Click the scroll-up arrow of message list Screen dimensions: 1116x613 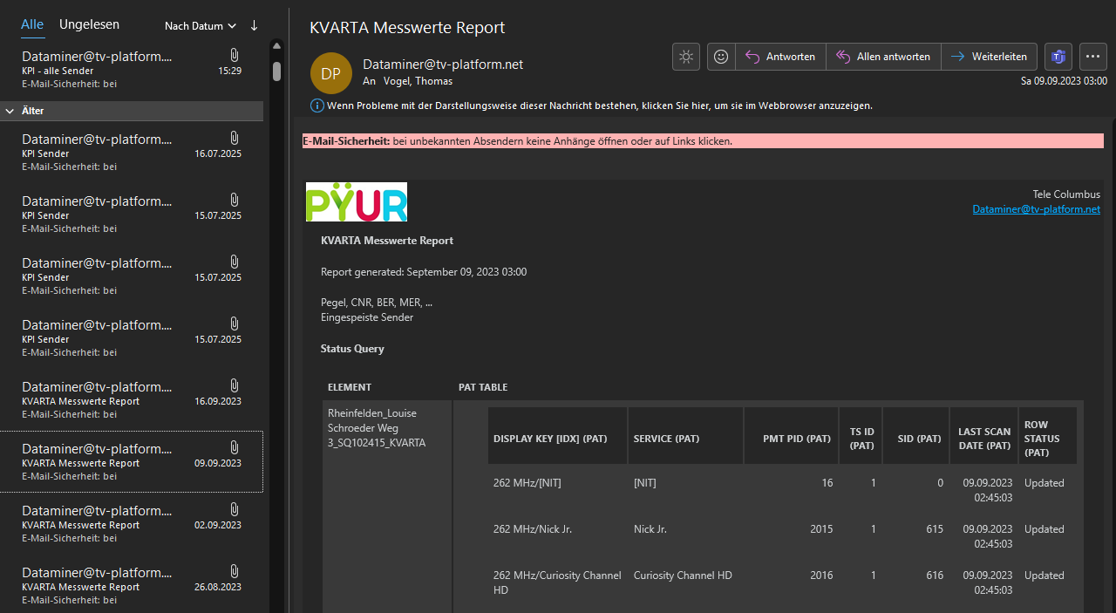(x=276, y=45)
